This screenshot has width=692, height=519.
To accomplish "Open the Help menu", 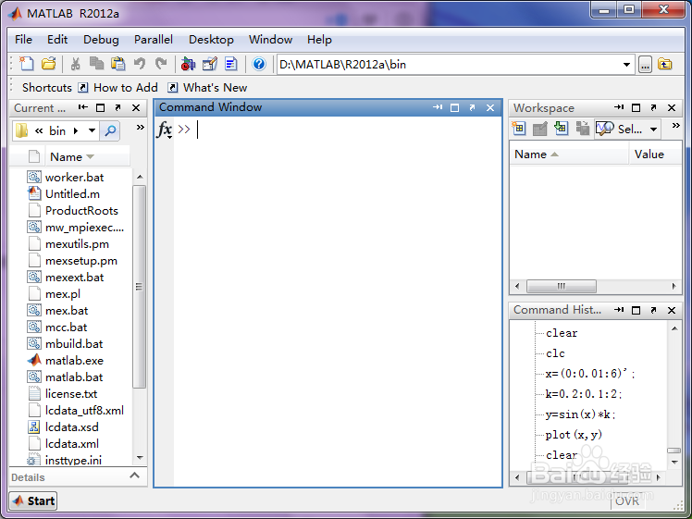I will pos(319,39).
